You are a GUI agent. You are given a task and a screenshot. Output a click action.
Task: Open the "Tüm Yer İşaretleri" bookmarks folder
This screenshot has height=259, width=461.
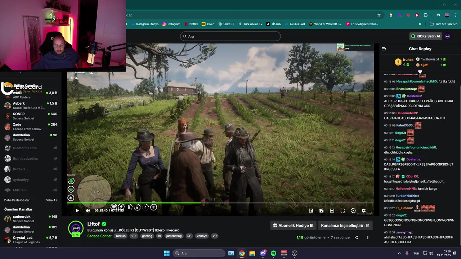tap(443, 24)
